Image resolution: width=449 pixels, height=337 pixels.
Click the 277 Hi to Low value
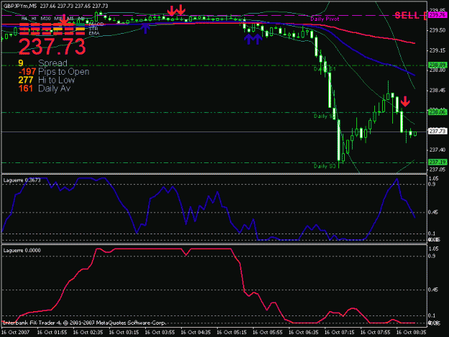coord(25,80)
